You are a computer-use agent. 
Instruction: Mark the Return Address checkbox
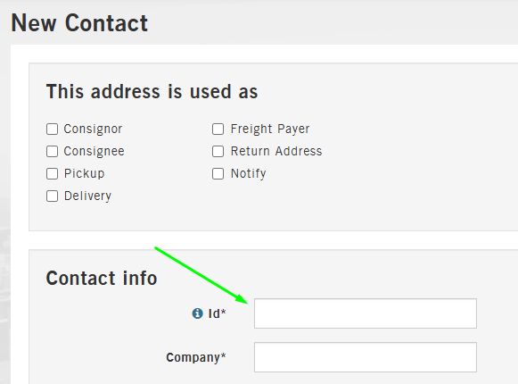pos(218,151)
